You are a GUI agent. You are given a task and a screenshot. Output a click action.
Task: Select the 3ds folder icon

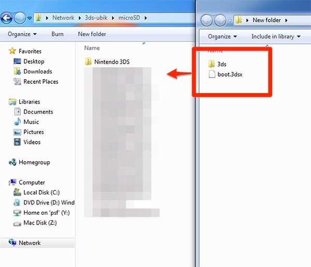[211, 64]
